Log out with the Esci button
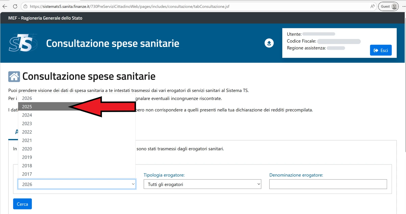Screen dimensions: 406x214 (x=381, y=50)
